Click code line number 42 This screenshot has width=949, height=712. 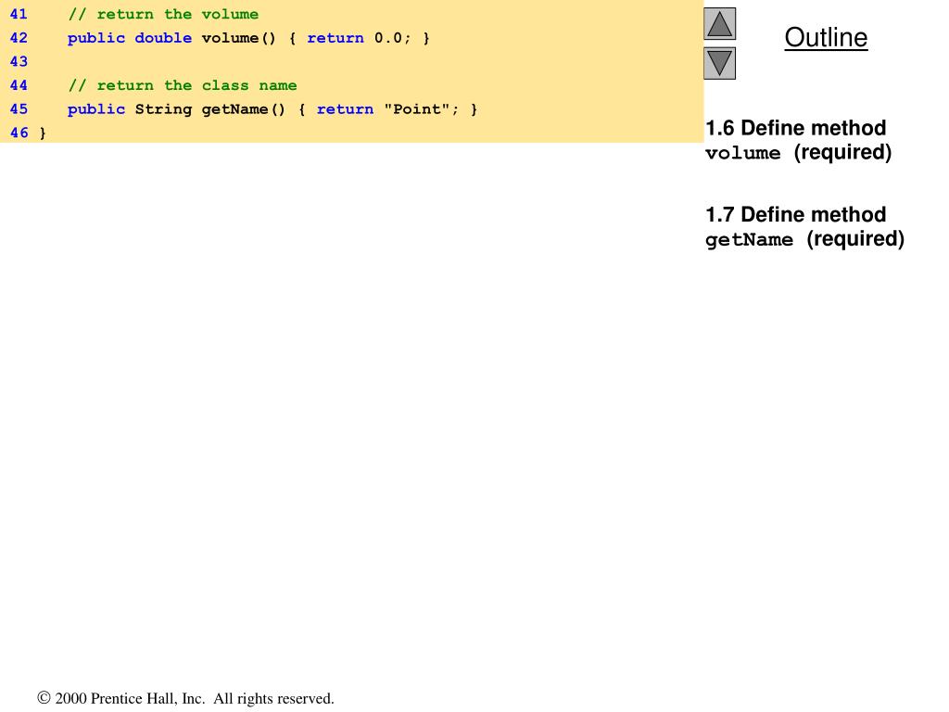tap(19, 37)
